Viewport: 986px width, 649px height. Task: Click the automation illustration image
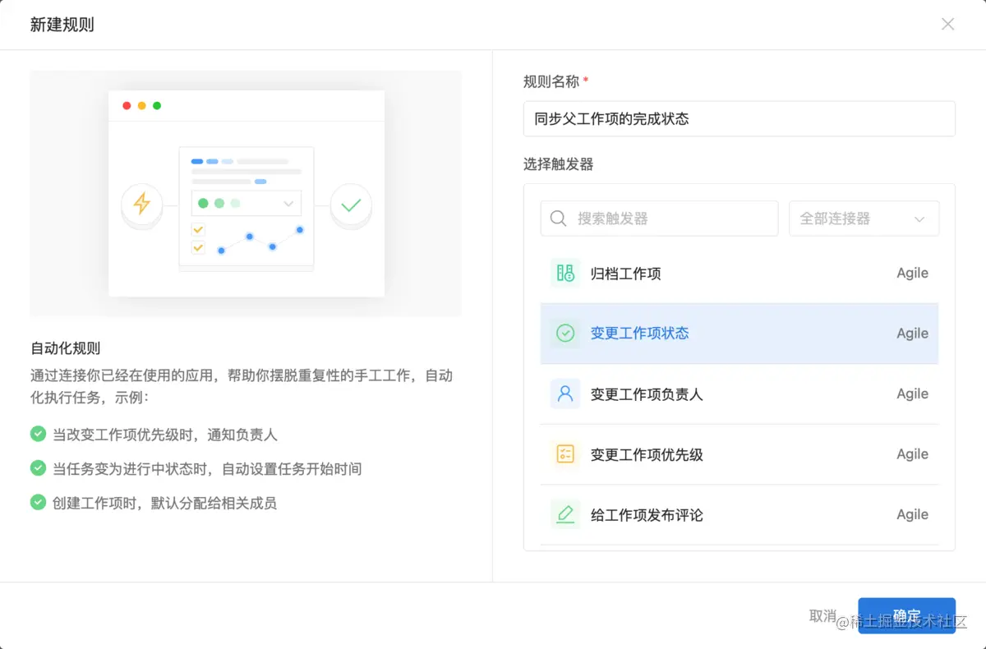pyautogui.click(x=246, y=194)
